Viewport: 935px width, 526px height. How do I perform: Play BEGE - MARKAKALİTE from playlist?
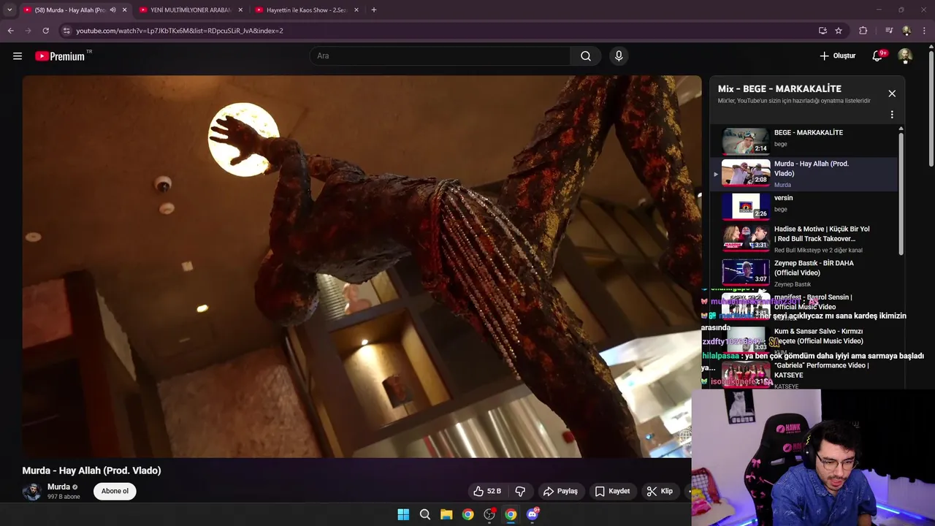(804, 140)
